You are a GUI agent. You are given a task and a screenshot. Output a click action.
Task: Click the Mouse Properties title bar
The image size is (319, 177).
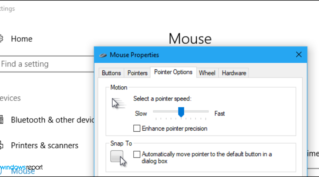pyautogui.click(x=198, y=55)
